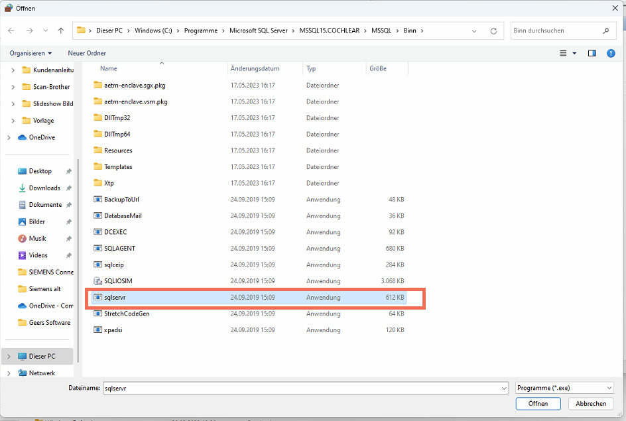Click the refresh icon in address bar
The height and width of the screenshot is (421, 626).
click(493, 30)
